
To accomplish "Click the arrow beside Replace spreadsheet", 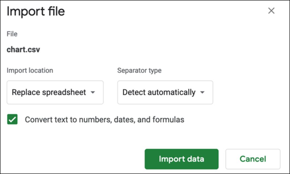I will click(93, 92).
